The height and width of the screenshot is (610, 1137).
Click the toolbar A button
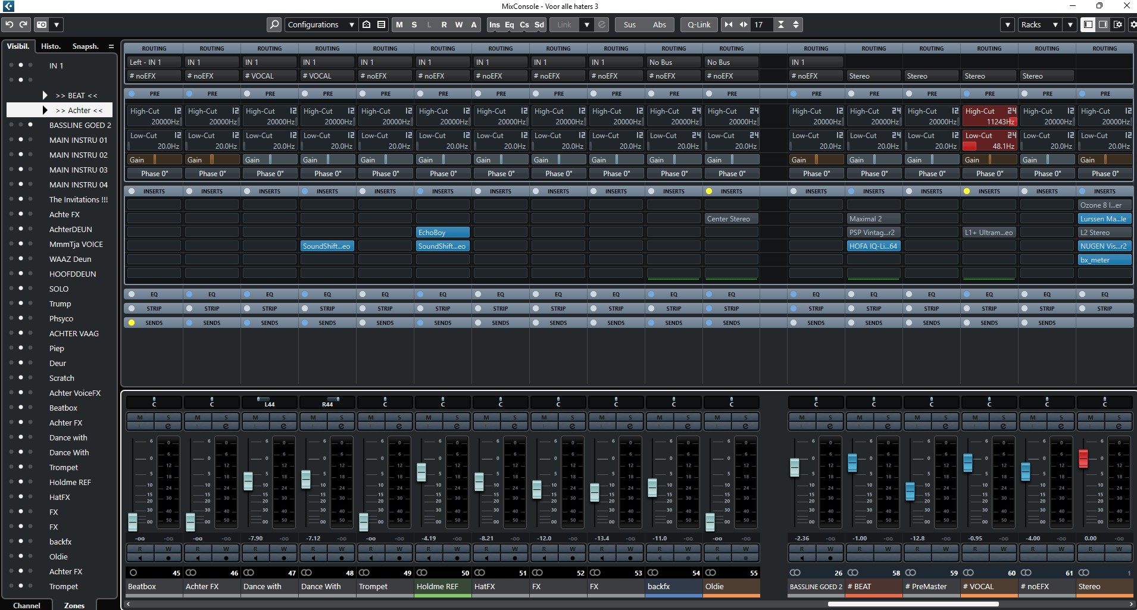[474, 24]
